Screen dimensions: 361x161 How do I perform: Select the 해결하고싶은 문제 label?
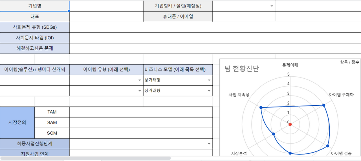[35, 48]
